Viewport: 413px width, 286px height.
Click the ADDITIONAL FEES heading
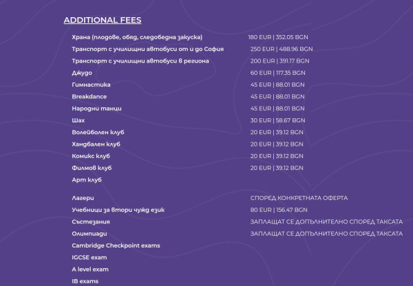click(103, 21)
